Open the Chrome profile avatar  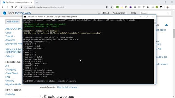(168, 7)
